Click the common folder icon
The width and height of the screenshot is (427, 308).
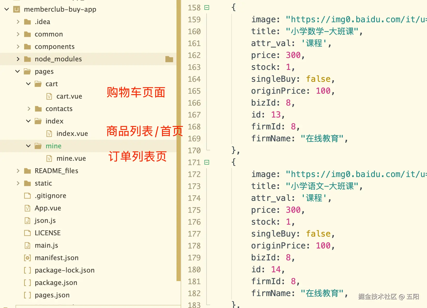(27, 34)
